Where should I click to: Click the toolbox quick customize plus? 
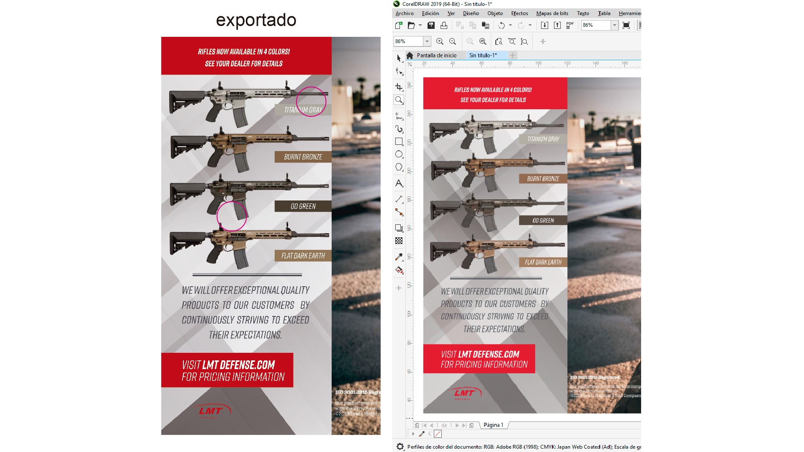pyautogui.click(x=399, y=288)
